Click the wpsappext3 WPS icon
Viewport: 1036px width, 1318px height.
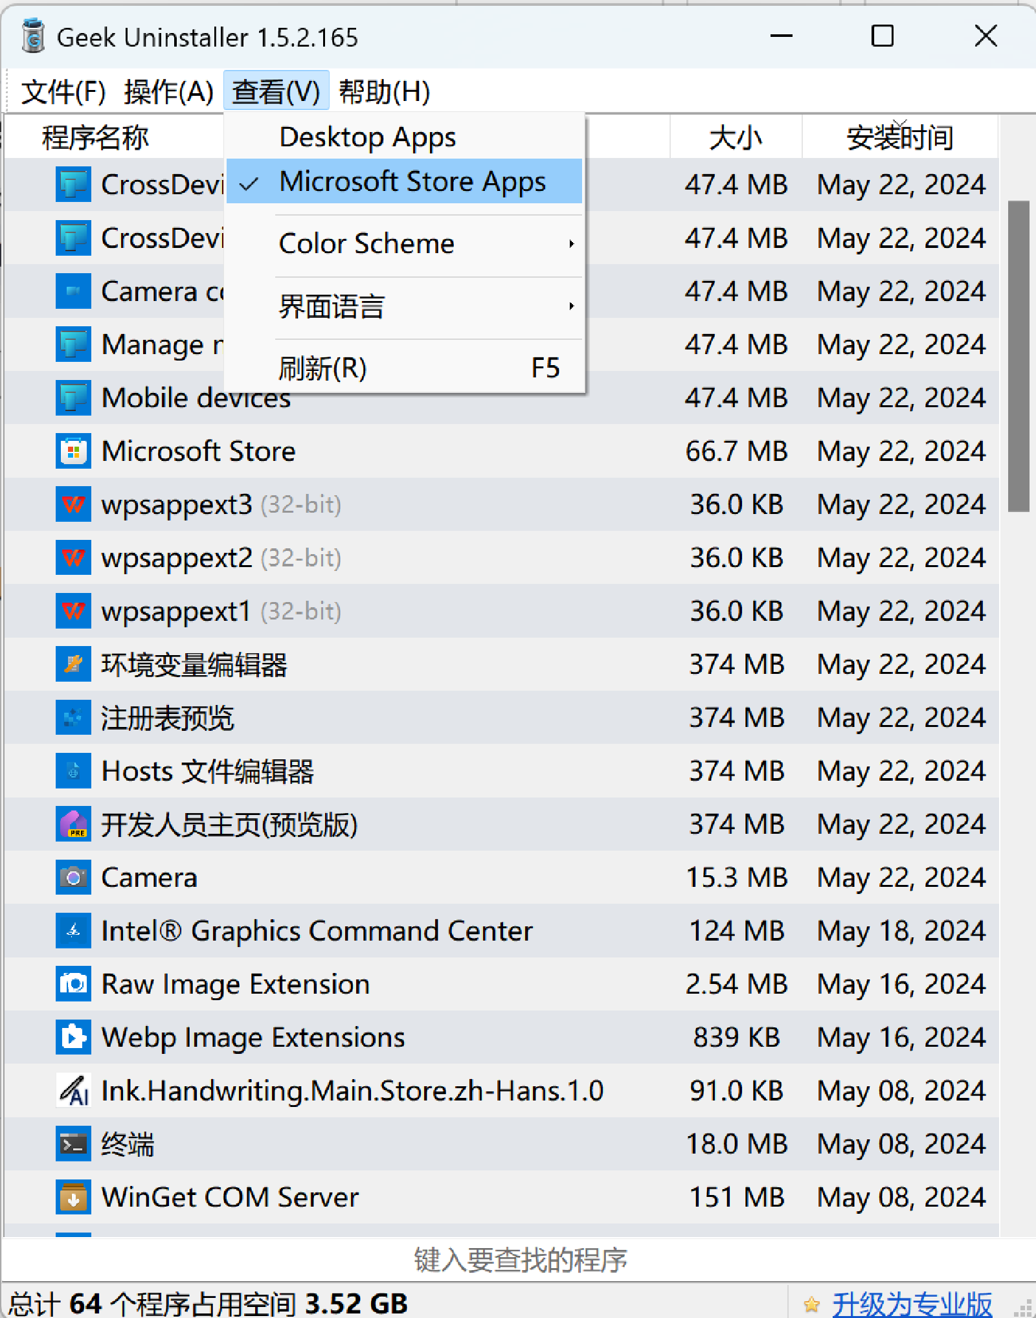pyautogui.click(x=73, y=504)
